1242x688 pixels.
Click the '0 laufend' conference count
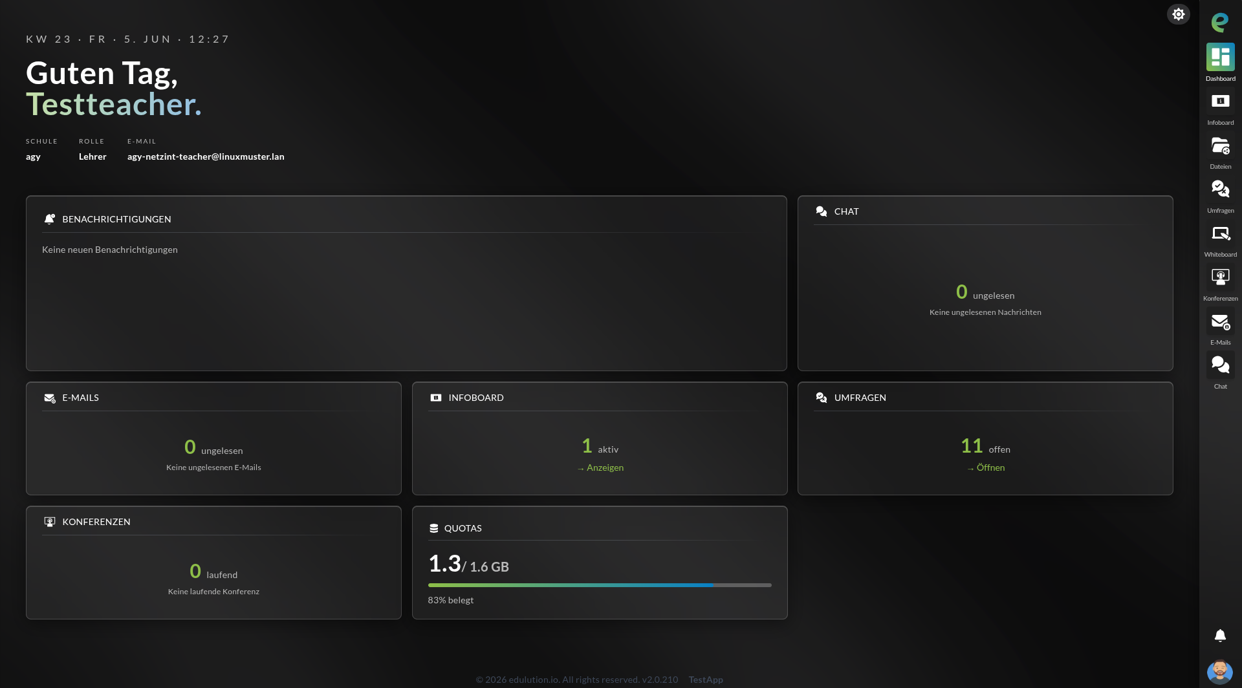(x=213, y=572)
